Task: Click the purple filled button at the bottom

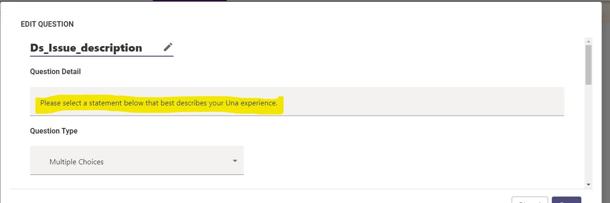Action: click(x=566, y=200)
